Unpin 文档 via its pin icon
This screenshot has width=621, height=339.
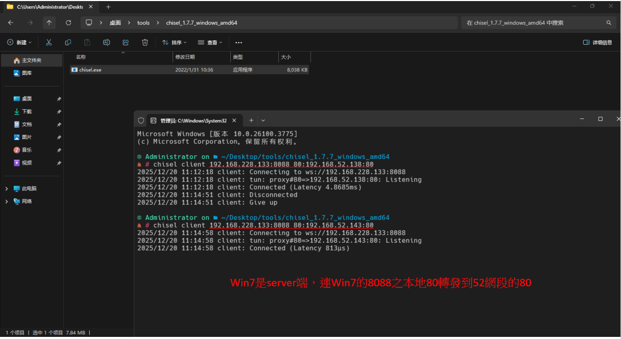pos(59,125)
